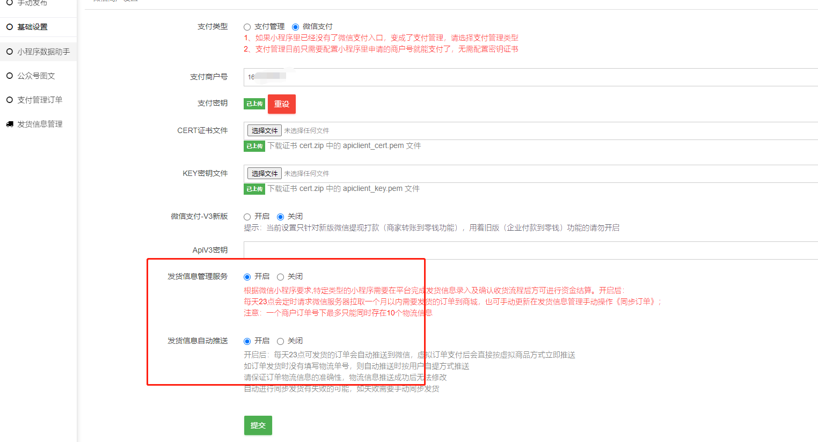
Task: Select 关闭 for 微信支付-V3新版
Action: [x=280, y=217]
